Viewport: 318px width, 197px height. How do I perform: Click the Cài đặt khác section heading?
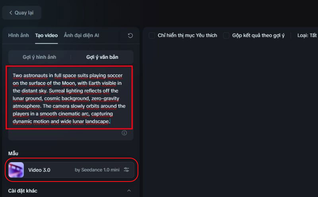point(23,191)
